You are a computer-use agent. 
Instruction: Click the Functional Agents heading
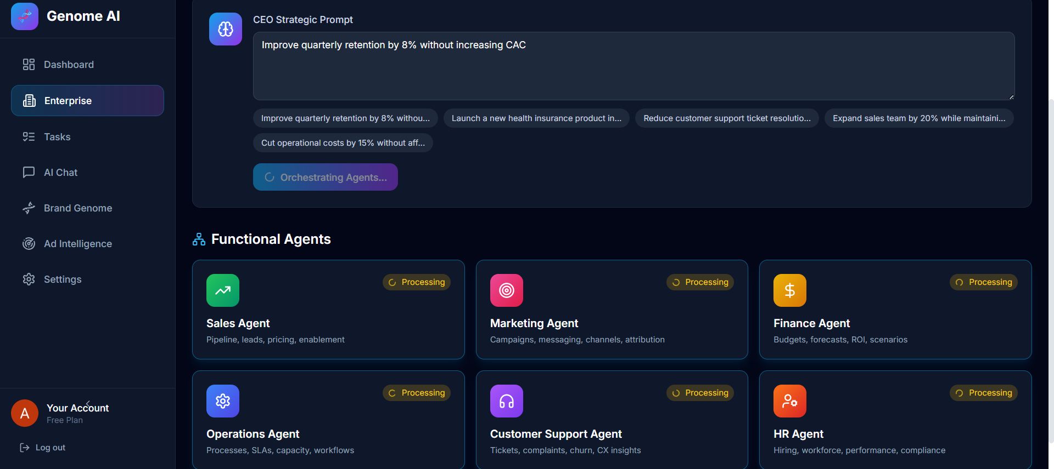(271, 239)
